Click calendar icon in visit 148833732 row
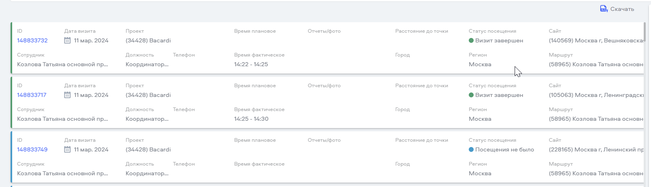 point(67,40)
